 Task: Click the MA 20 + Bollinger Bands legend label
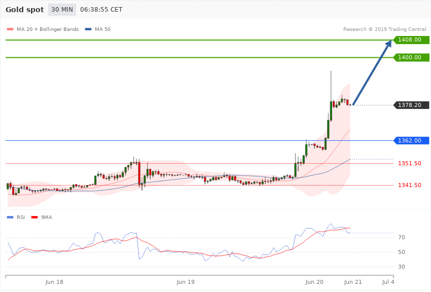point(48,29)
